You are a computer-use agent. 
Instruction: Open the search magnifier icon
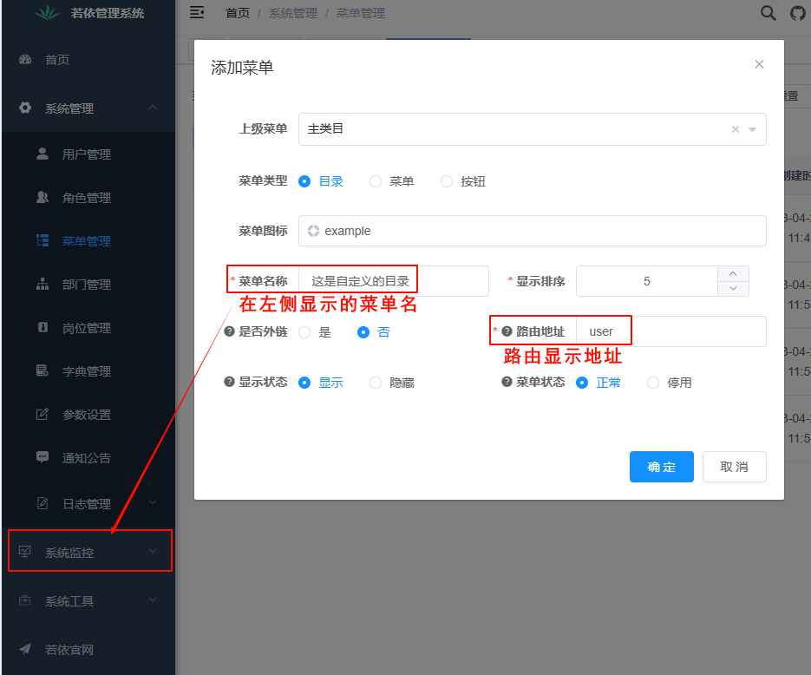tap(768, 12)
